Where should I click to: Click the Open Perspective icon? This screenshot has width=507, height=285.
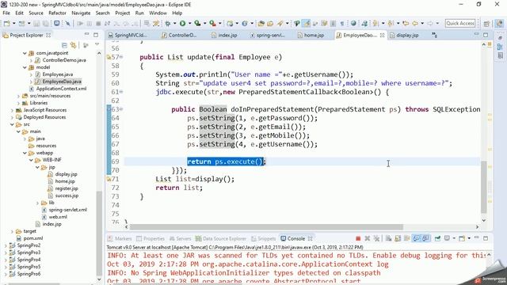(486, 24)
